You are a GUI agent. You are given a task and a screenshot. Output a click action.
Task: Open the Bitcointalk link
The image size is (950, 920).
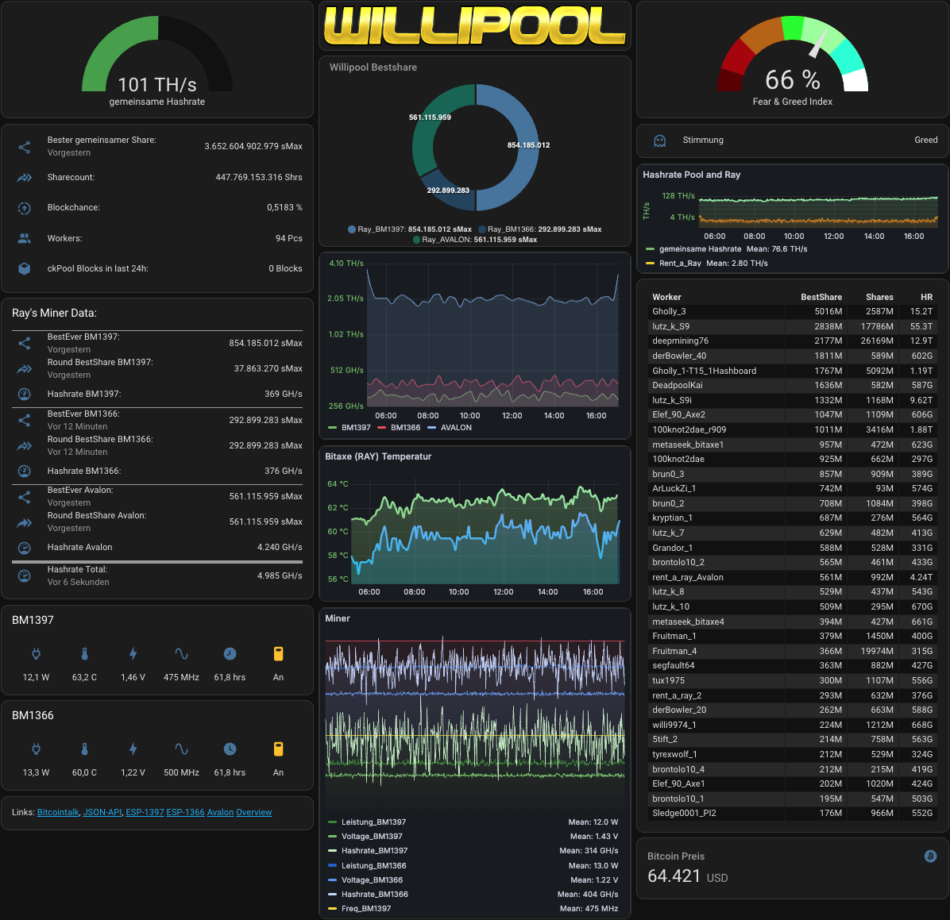[x=58, y=812]
